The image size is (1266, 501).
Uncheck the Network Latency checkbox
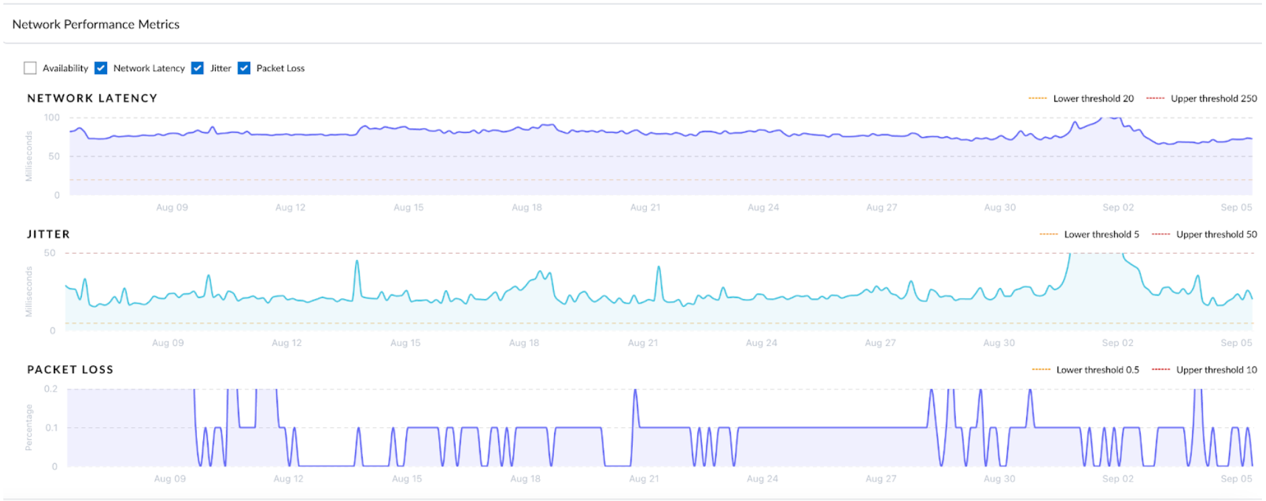coord(101,68)
